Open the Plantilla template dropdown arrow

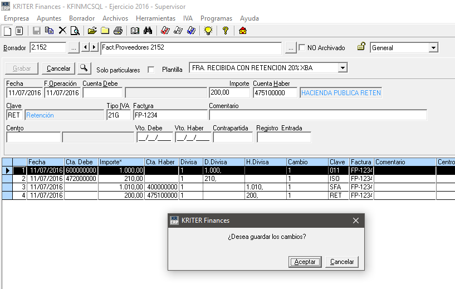343,68
